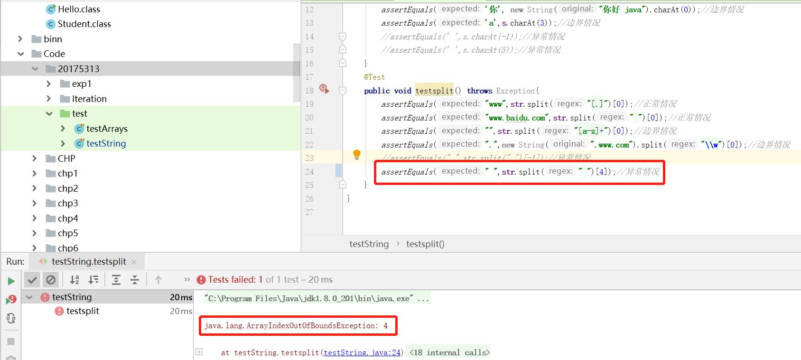Expand the testString class node
This screenshot has width=801, height=360.
[x=63, y=143]
